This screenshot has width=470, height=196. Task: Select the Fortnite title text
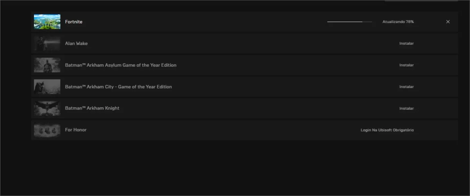[74, 22]
